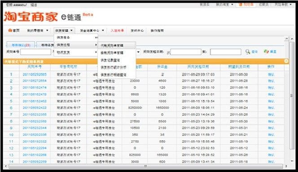Click the 采购单号 input field
This screenshot has width=298, height=172.
tap(35, 52)
